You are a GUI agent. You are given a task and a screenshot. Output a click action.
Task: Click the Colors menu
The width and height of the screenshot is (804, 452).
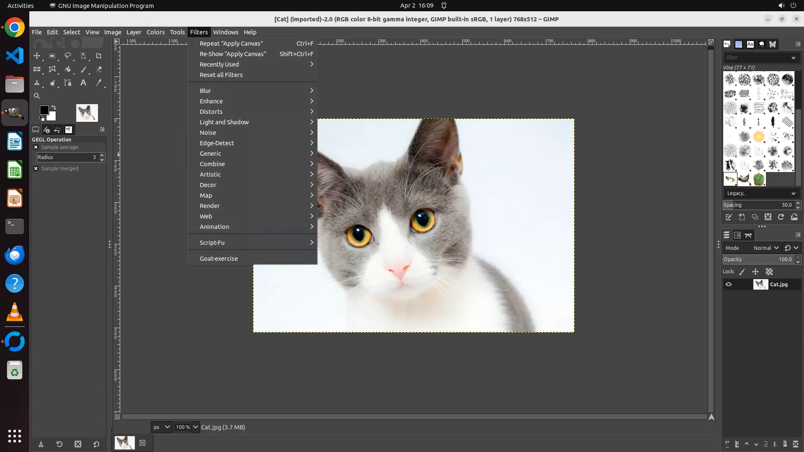155,32
